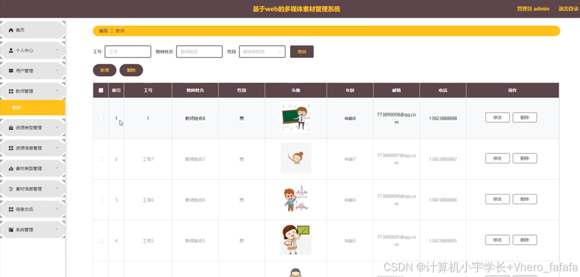Click 删除 for row 教师姓名7
580x277 pixels.
[525, 158]
